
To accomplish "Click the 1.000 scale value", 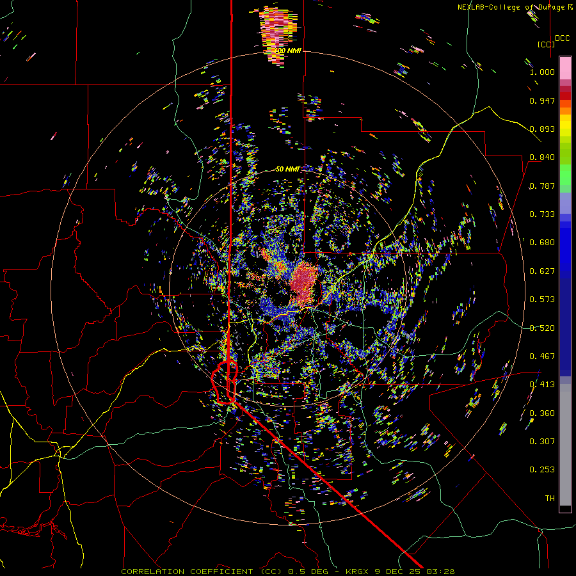I will click(x=542, y=72).
